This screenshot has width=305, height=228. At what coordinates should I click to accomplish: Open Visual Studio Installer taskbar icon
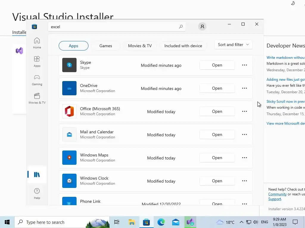190,222
